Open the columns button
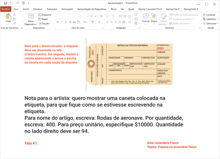The height and width of the screenshot is (159, 220). (130, 22)
